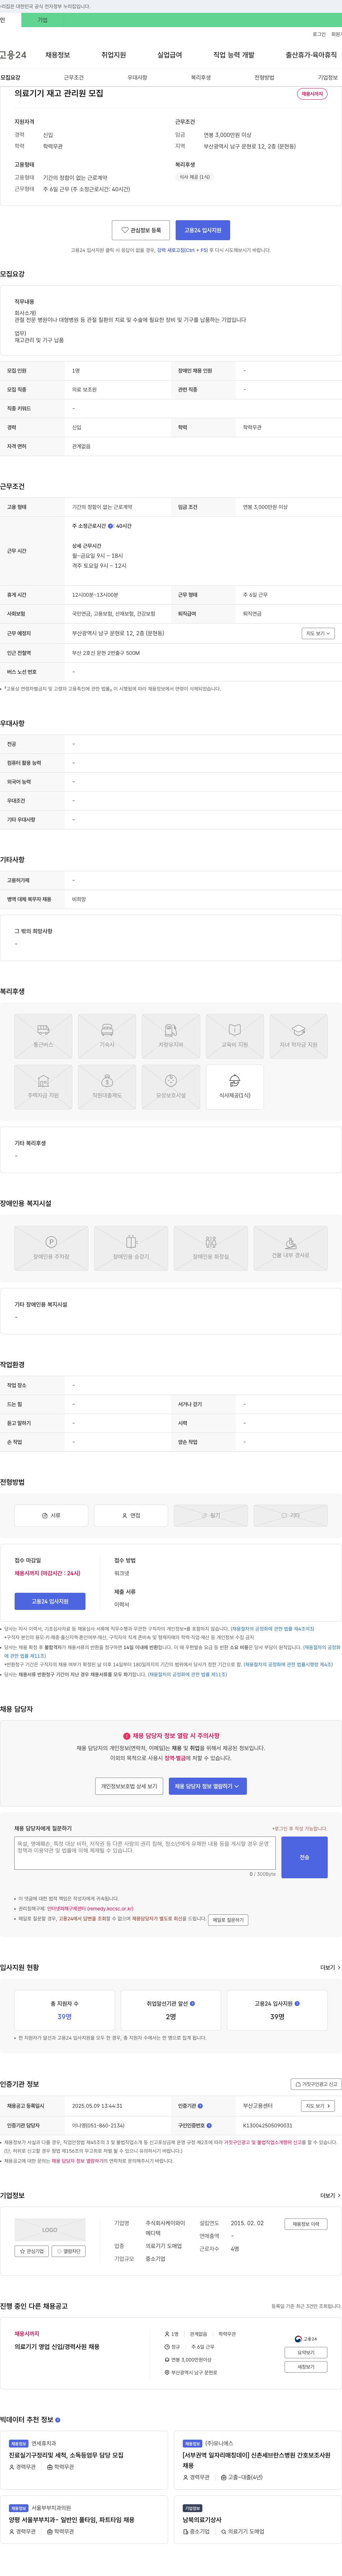Screen dimensions: 342x2576
Task: Open the 의료기기 영업 신입/경력사원 채용 link
Action: pos(57,2347)
